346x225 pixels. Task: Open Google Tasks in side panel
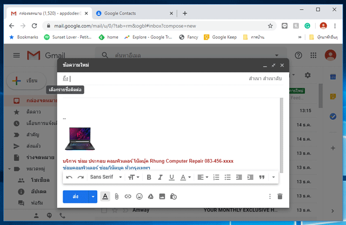tap(333, 117)
